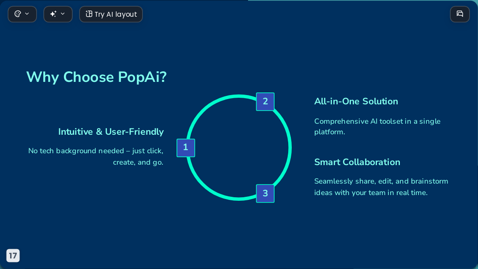478x269 pixels.
Task: Select the heading "All-in-One Solution"
Action: [356, 101]
